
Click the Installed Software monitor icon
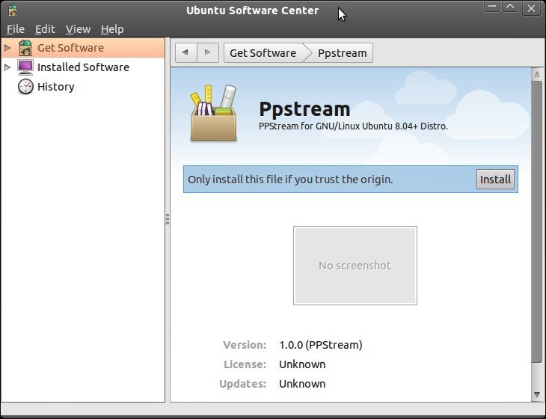point(25,67)
